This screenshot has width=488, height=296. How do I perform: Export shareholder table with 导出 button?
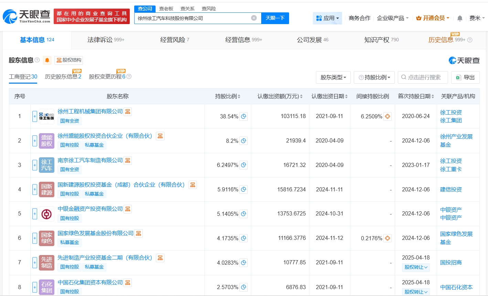[x=465, y=77]
